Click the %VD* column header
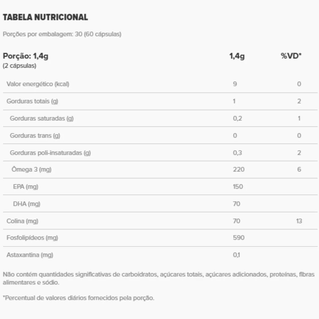319x319 pixels. click(291, 56)
